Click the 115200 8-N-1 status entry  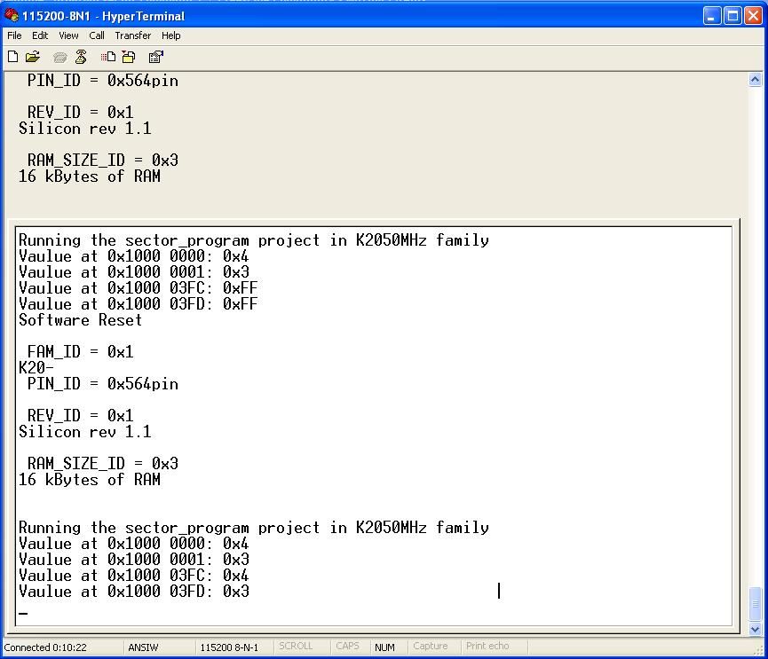tap(229, 647)
